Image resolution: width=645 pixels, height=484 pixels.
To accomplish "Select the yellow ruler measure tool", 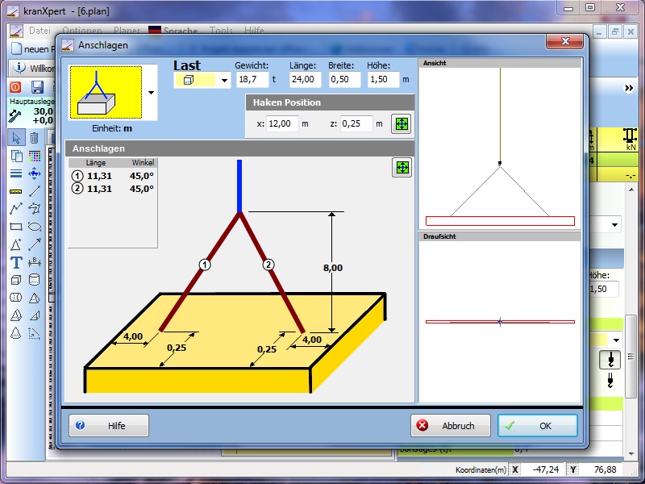I will (x=16, y=191).
